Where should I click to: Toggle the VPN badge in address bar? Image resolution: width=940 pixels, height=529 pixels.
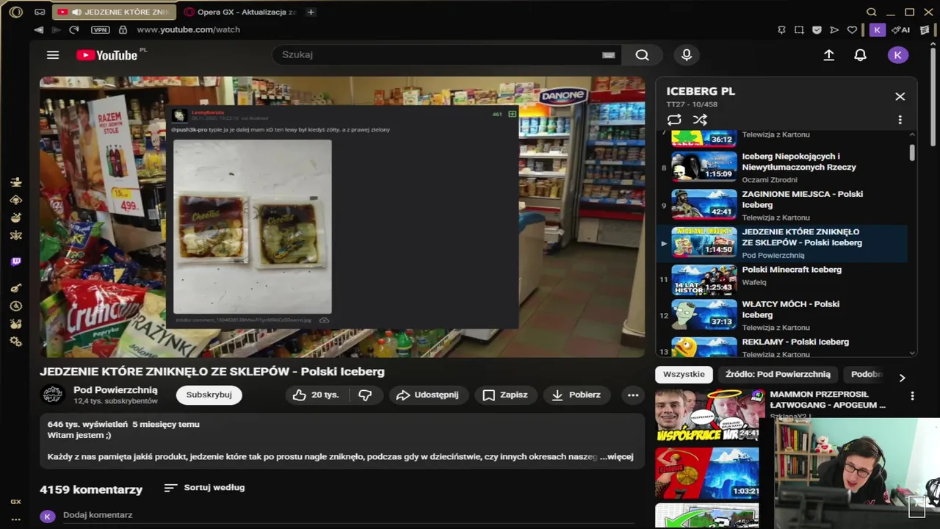100,30
